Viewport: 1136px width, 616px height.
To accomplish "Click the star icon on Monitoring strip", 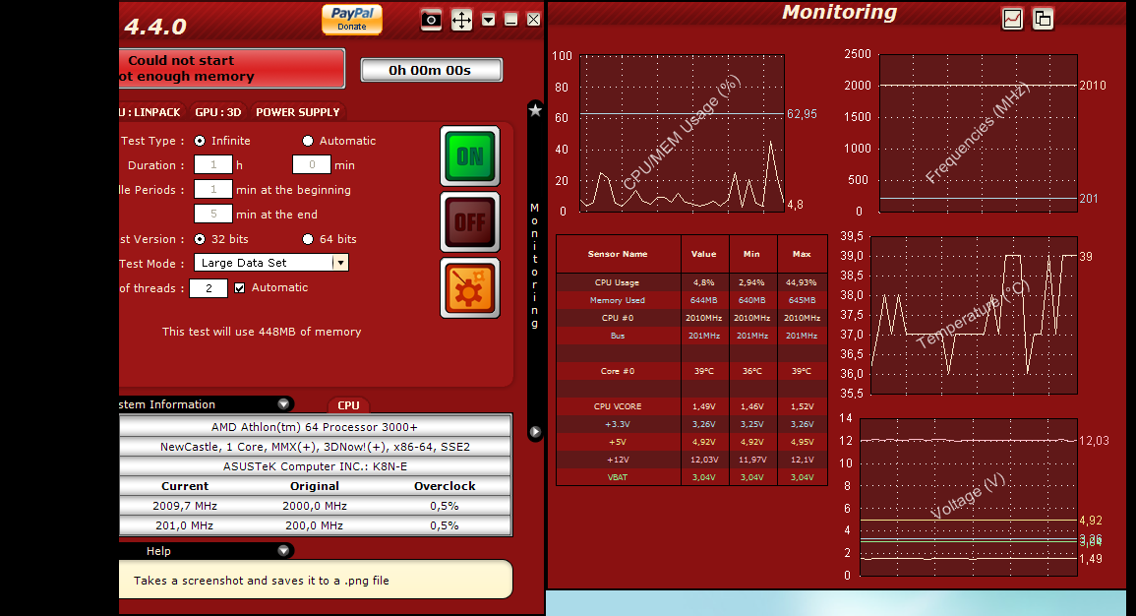I will tap(535, 110).
